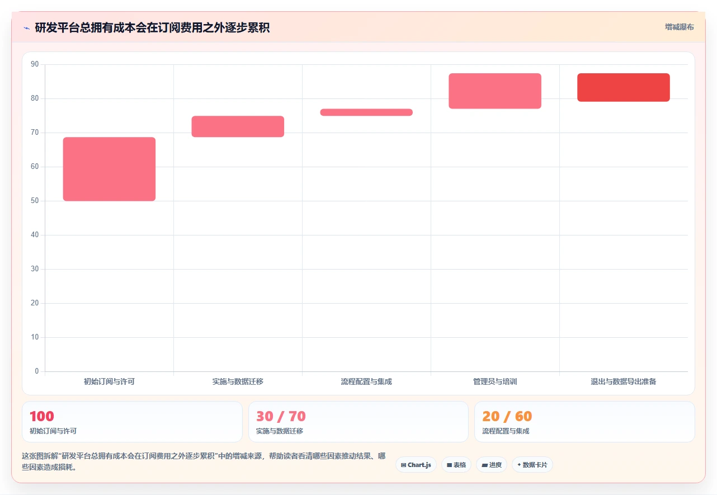Screen dimensions: 717x495
Task: Select the 实施与数据迁移 waterfall bar
Action: pyautogui.click(x=238, y=126)
